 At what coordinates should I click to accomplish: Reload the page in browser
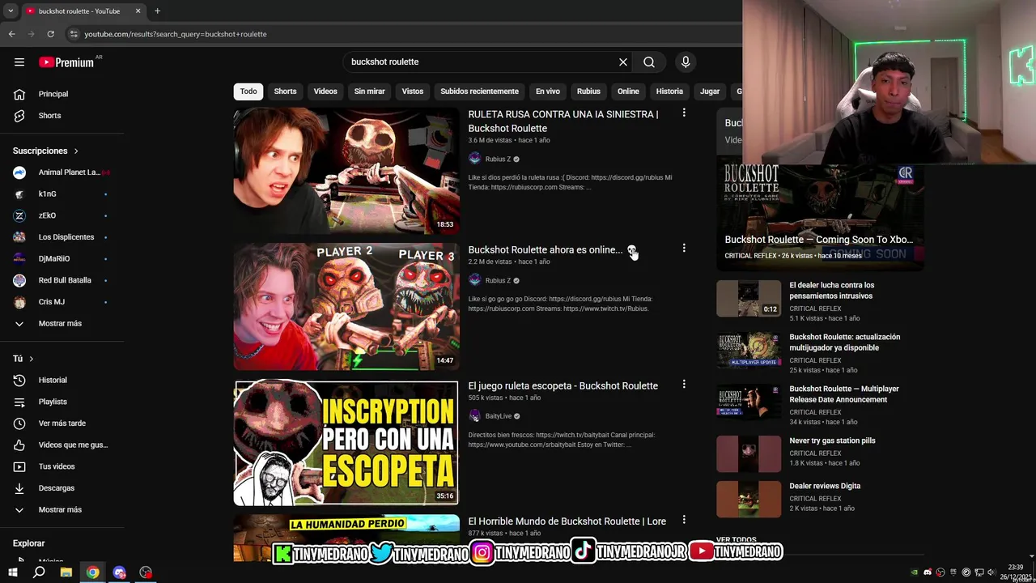click(x=50, y=34)
